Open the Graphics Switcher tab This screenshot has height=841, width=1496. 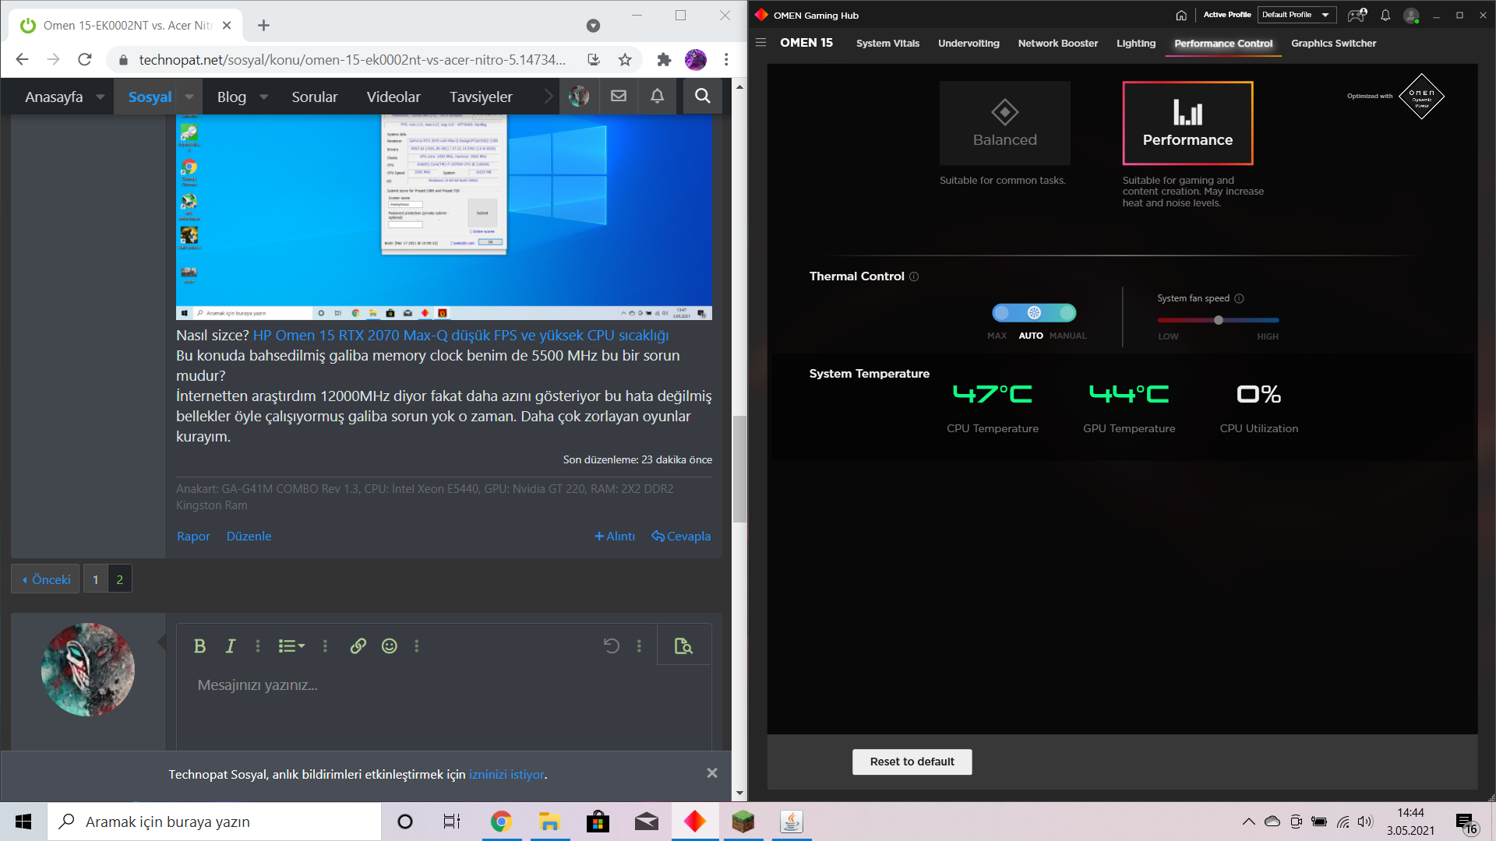(1333, 44)
